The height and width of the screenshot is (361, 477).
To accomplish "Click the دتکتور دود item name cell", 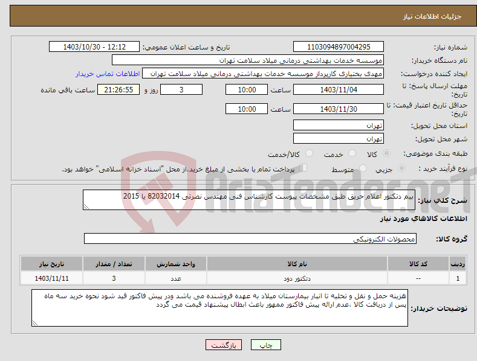I will 297,278.
